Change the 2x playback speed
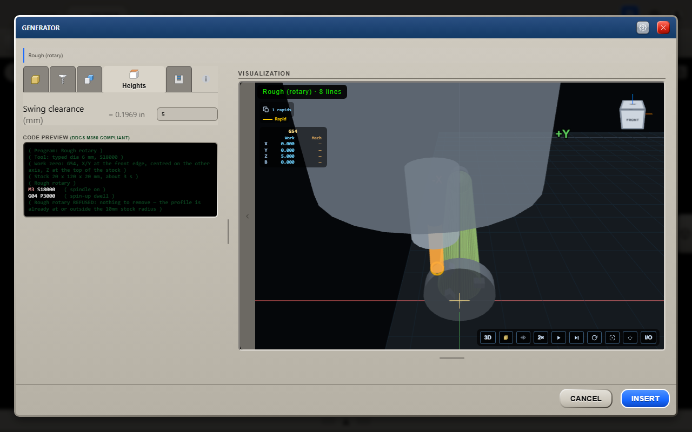692x432 pixels. (x=541, y=337)
